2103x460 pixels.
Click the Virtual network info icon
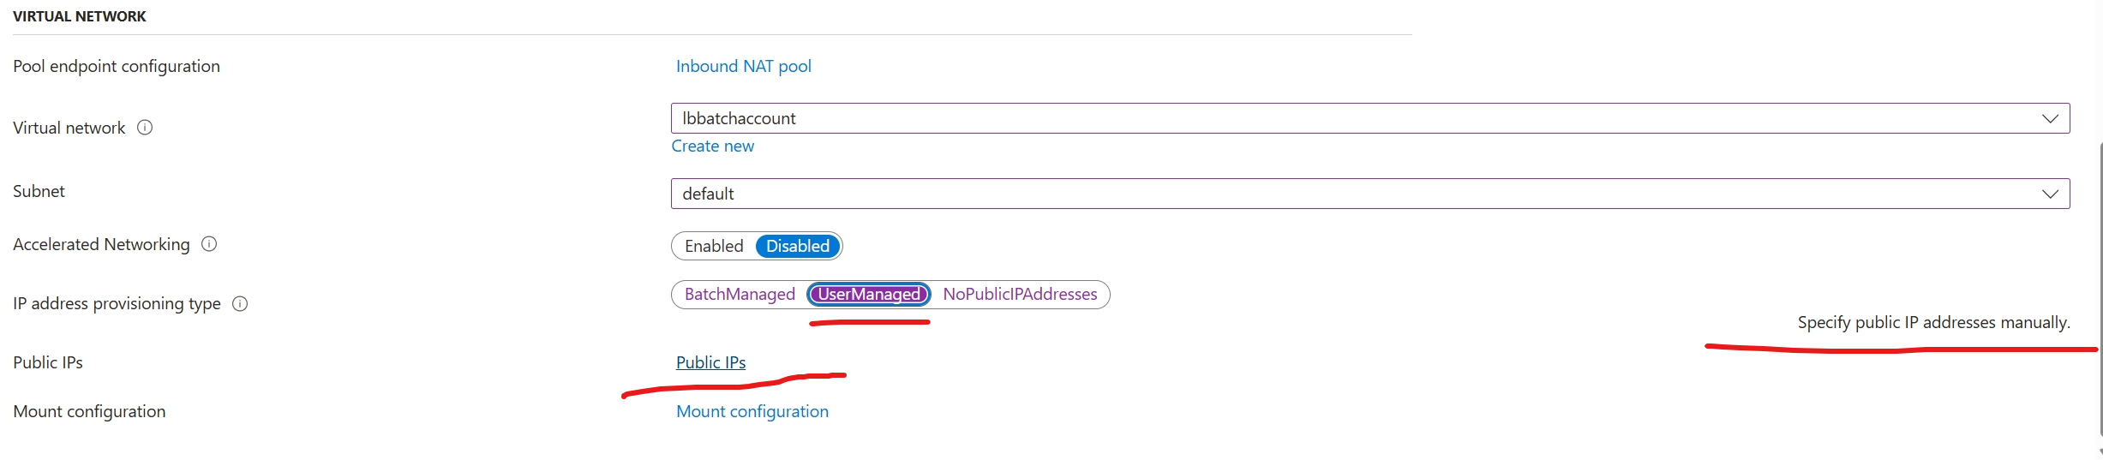pos(145,128)
